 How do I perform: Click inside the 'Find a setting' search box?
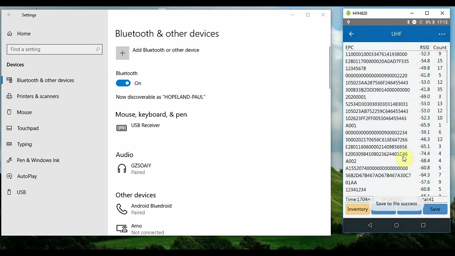click(54, 49)
